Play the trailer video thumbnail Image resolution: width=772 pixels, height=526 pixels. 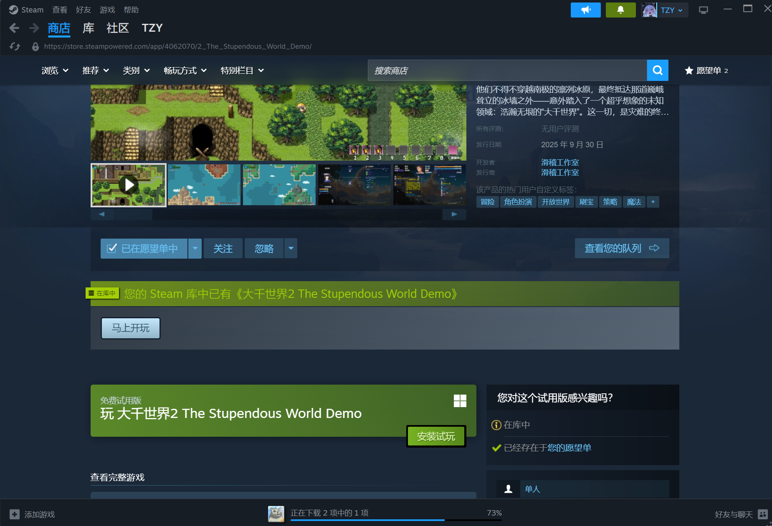(x=129, y=185)
